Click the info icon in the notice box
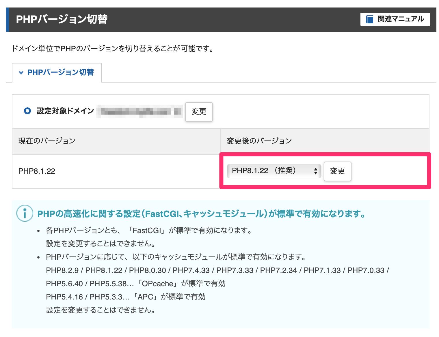This screenshot has width=439, height=337. pyautogui.click(x=25, y=213)
